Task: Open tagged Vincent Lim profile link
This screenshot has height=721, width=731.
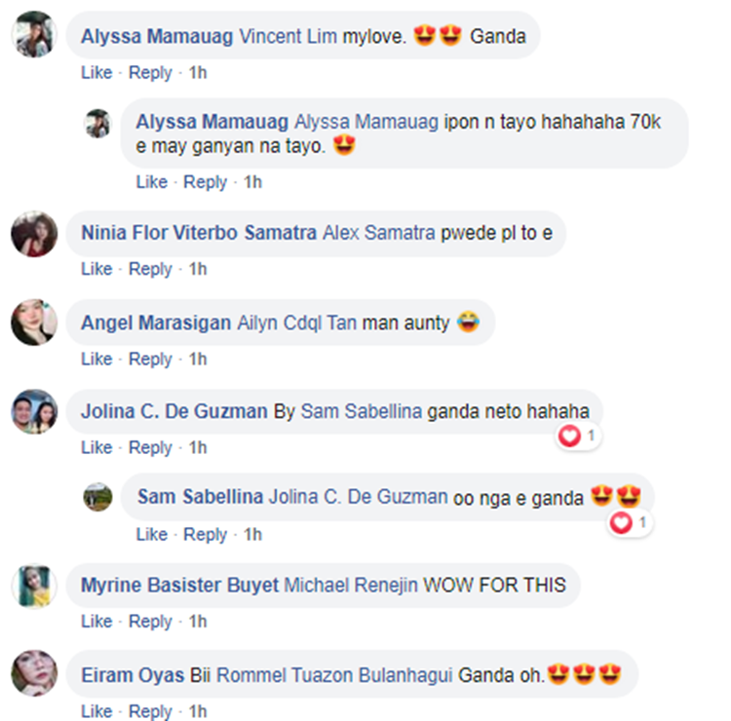Action: pyautogui.click(x=288, y=36)
